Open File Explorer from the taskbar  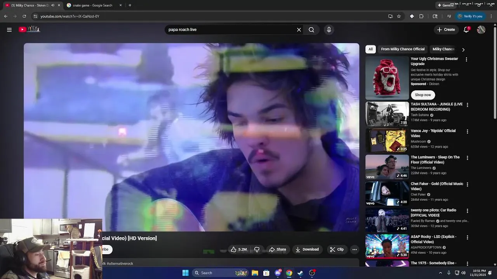coord(255,273)
